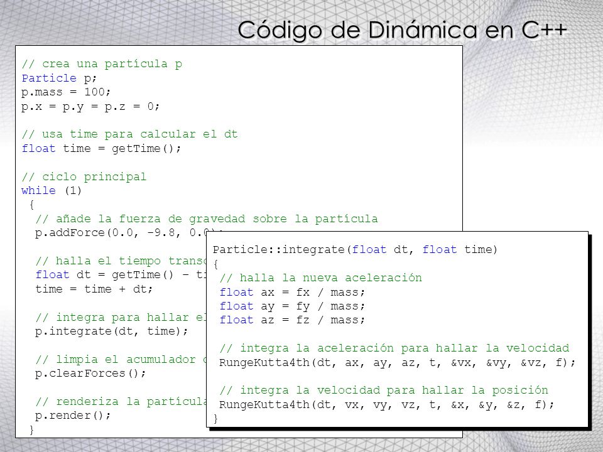Click the comment "// crea una partícula p"
603x452 pixels.
coord(102,64)
